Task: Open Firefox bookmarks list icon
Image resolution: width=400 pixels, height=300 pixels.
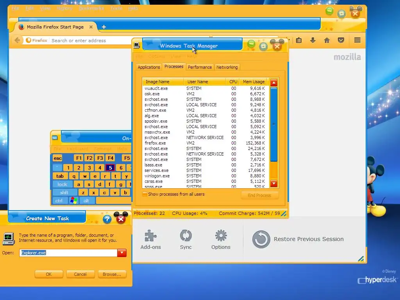Action: pyautogui.click(x=299, y=40)
